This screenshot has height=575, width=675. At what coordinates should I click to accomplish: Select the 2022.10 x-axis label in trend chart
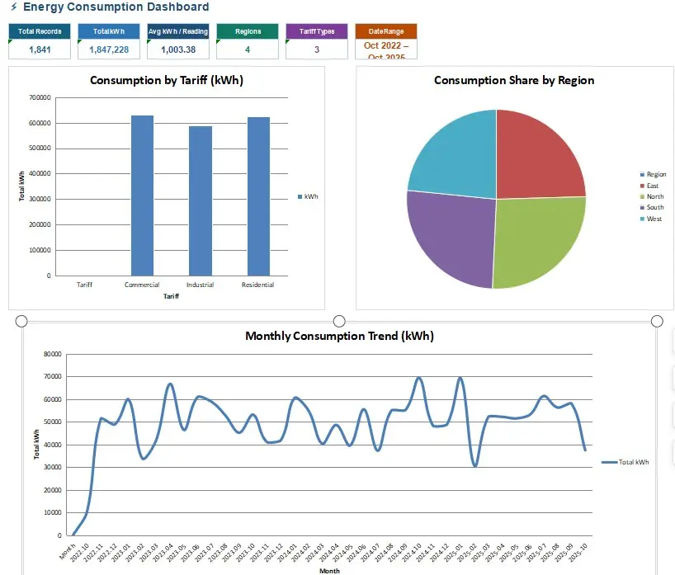[x=80, y=553]
